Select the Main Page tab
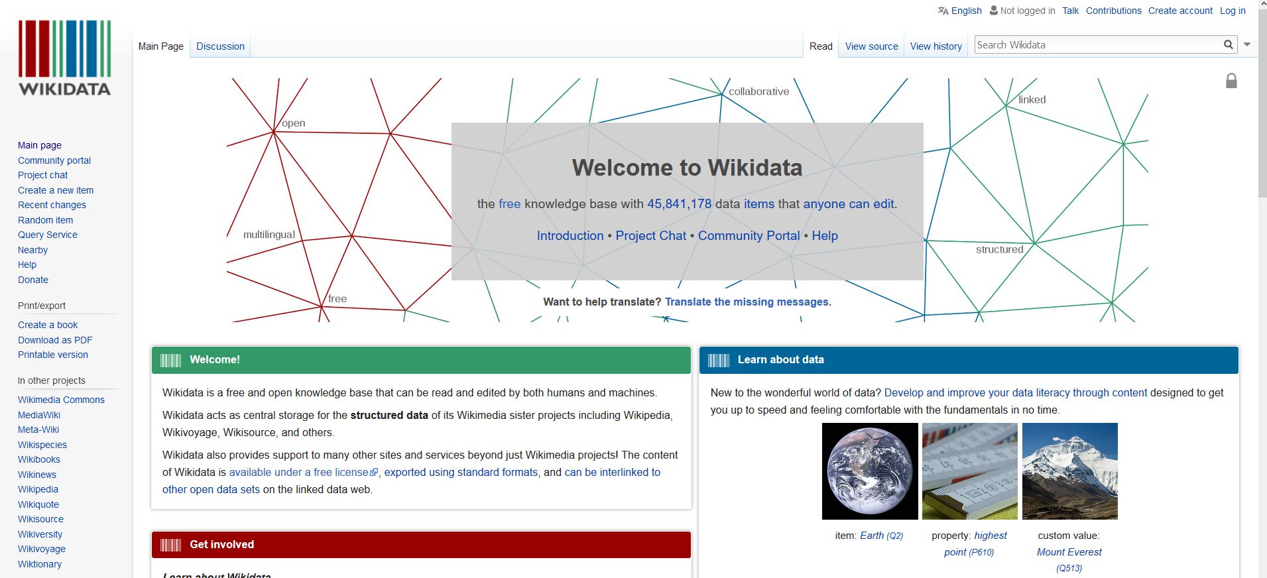Screen dimensions: 1267x578 point(161,46)
